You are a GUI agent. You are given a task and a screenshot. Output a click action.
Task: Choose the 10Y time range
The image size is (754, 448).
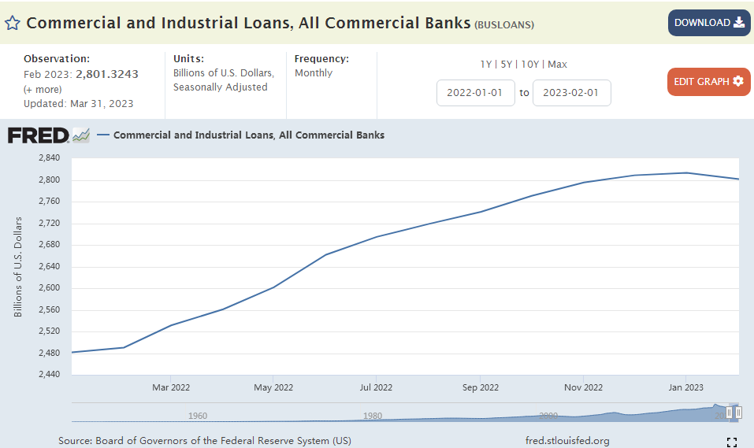coord(530,65)
